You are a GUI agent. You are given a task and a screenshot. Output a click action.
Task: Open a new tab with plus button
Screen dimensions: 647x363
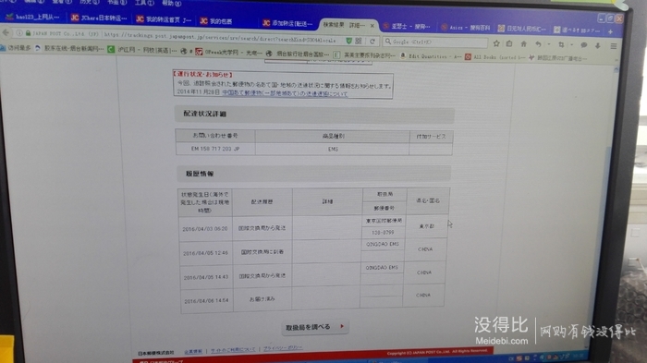click(x=610, y=31)
